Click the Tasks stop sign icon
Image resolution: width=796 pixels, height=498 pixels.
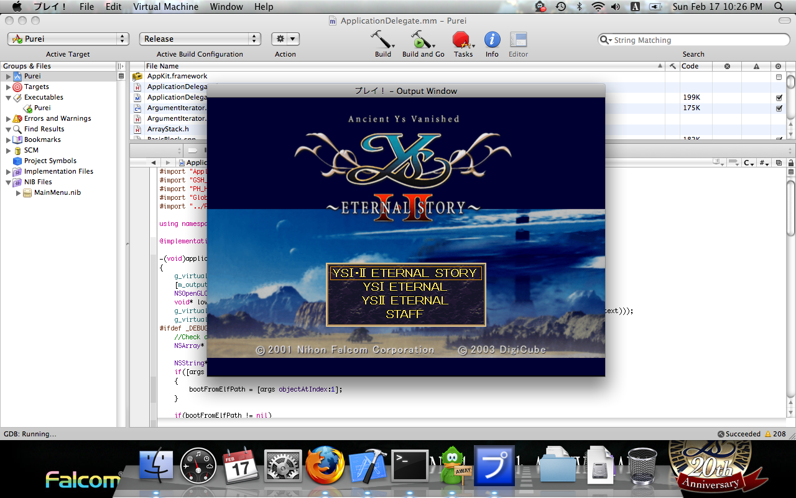(x=461, y=40)
